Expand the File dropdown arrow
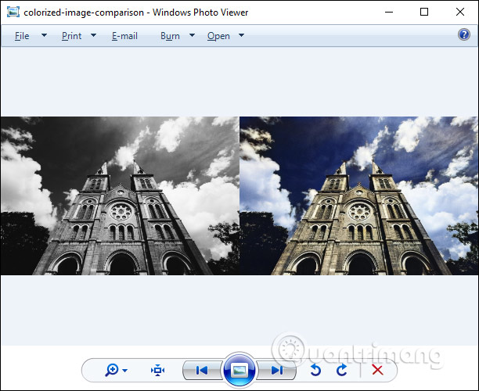 coord(44,35)
